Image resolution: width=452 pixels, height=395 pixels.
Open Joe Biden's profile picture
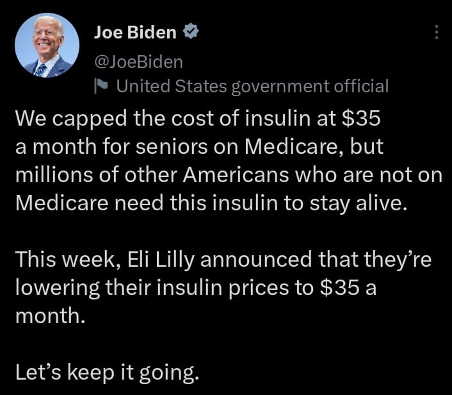47,45
